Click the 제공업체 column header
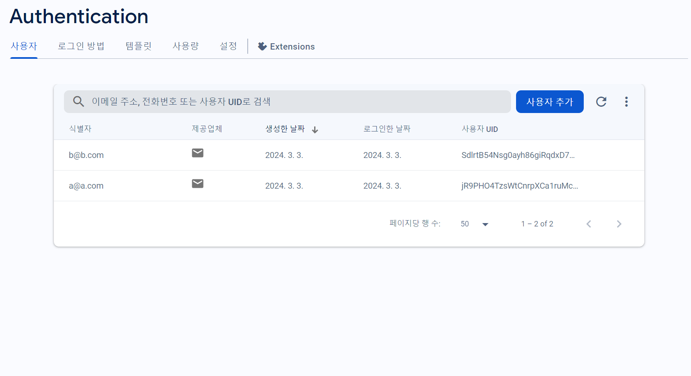The height and width of the screenshot is (376, 691). pyautogui.click(x=207, y=129)
